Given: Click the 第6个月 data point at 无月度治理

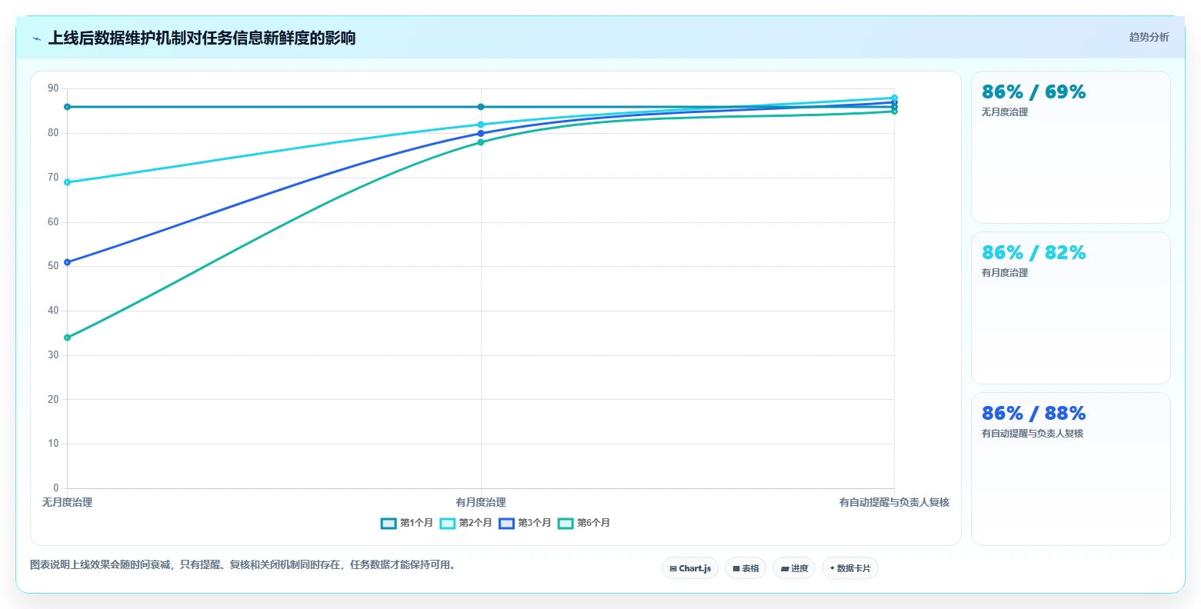Looking at the screenshot, I should click(68, 338).
